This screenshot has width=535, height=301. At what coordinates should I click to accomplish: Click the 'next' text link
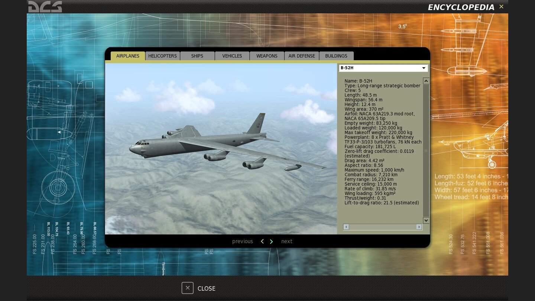click(287, 242)
